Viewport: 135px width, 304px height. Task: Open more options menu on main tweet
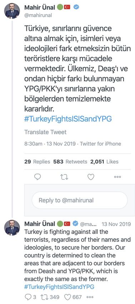point(117,177)
